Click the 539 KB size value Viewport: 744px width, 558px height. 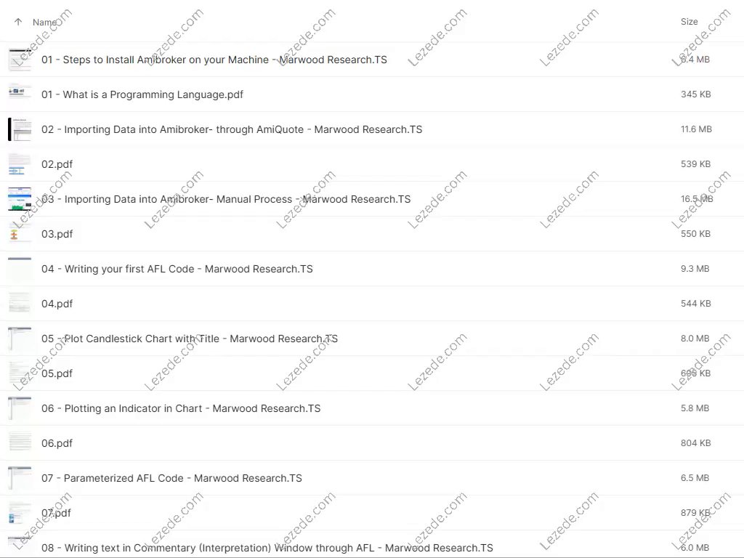695,164
